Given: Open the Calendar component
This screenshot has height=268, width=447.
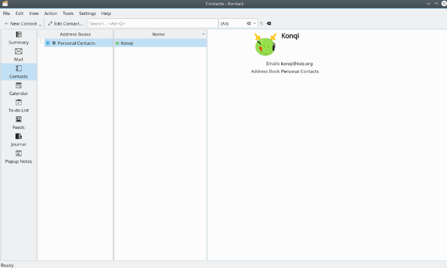Looking at the screenshot, I should 18,89.
